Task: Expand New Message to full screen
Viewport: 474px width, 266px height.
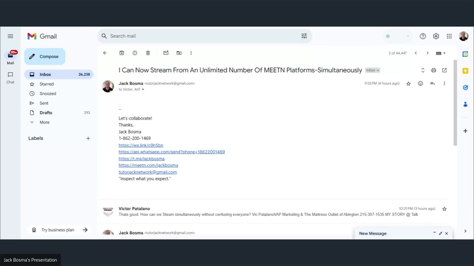Action: click(x=440, y=233)
